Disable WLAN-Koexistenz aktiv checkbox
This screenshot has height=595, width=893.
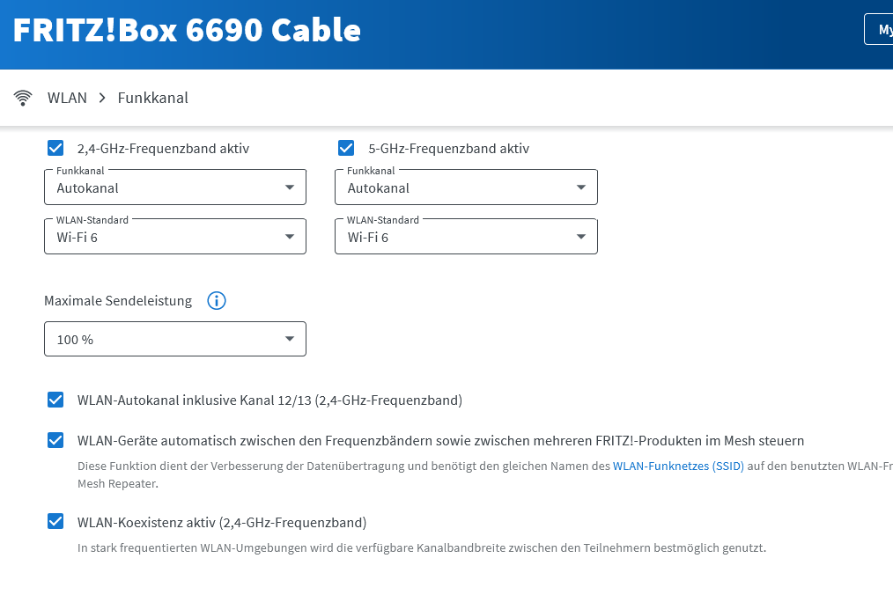[x=55, y=522]
